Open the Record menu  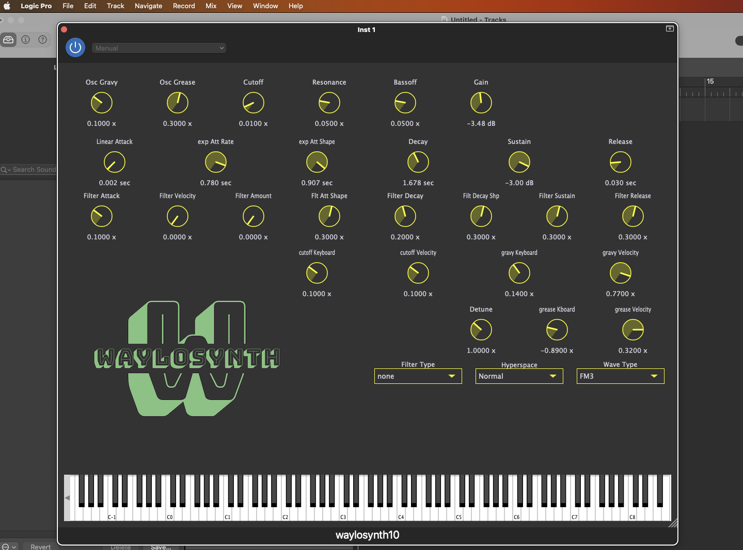click(184, 6)
